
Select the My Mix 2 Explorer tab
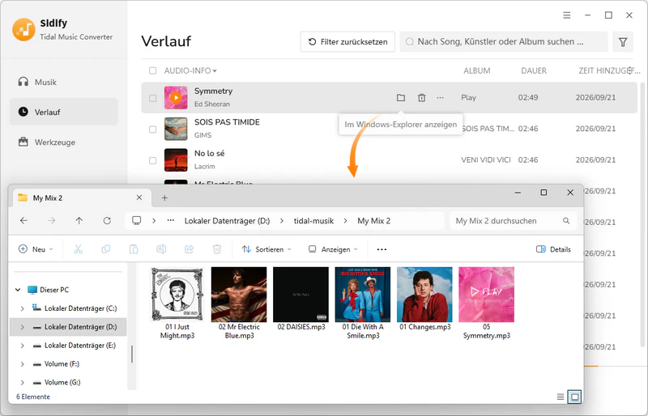coord(81,197)
